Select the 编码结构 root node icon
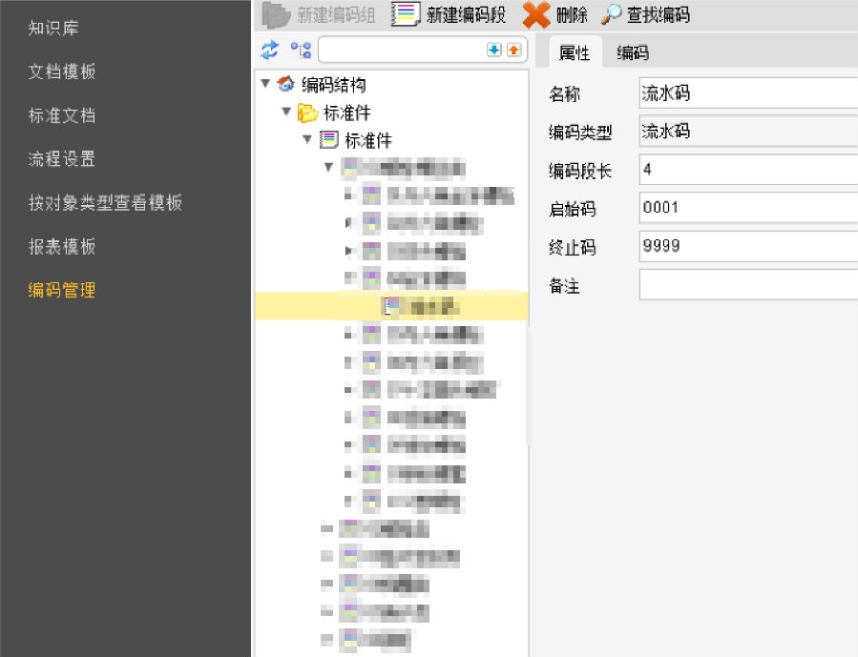858x657 pixels. pos(285,84)
